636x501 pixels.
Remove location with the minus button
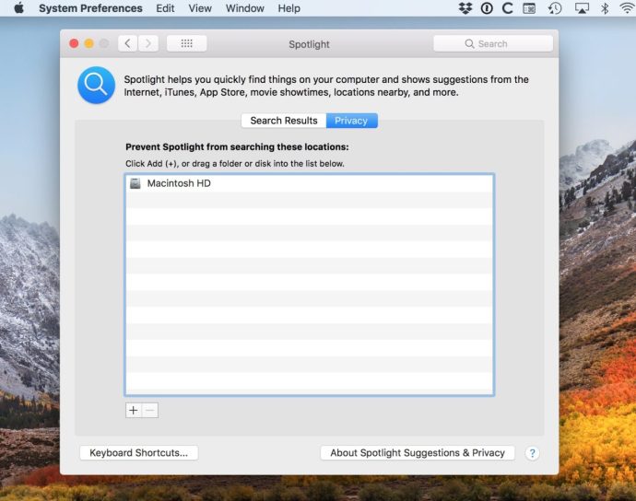pyautogui.click(x=150, y=410)
